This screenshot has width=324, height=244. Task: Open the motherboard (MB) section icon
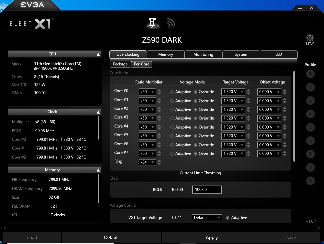pos(153,23)
